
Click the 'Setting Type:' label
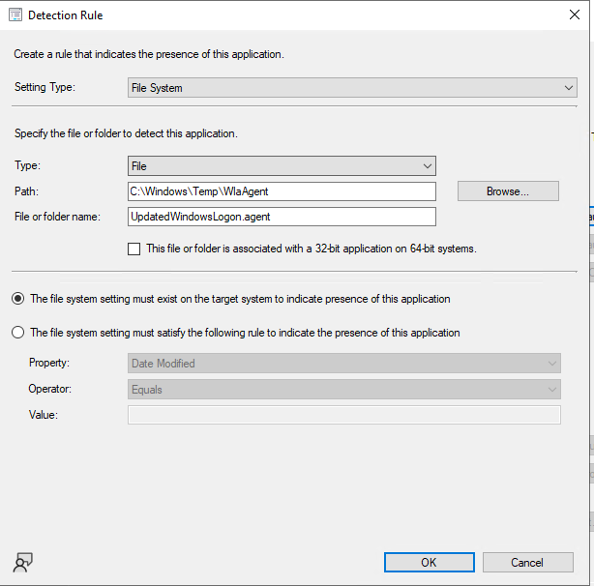[x=45, y=88]
